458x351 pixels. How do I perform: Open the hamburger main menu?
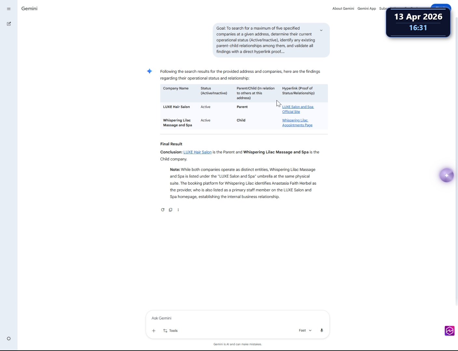point(9,9)
